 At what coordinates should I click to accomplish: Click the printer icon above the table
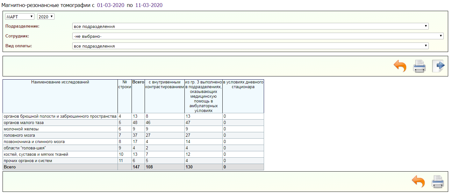[x=419, y=66]
